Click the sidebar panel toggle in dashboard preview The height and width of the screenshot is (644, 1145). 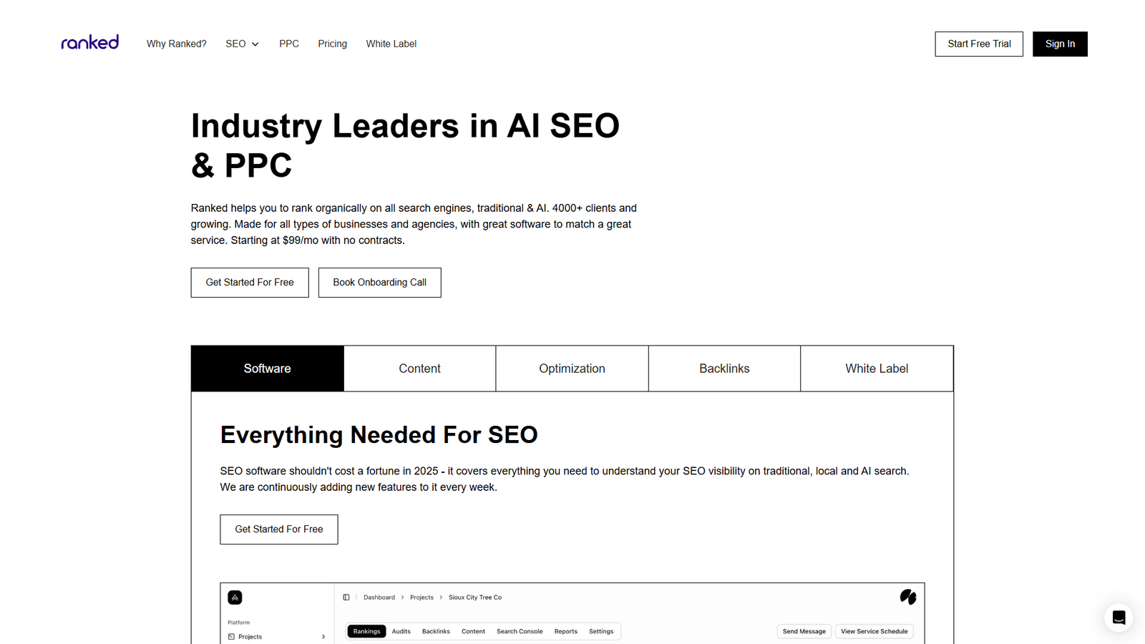coord(346,597)
